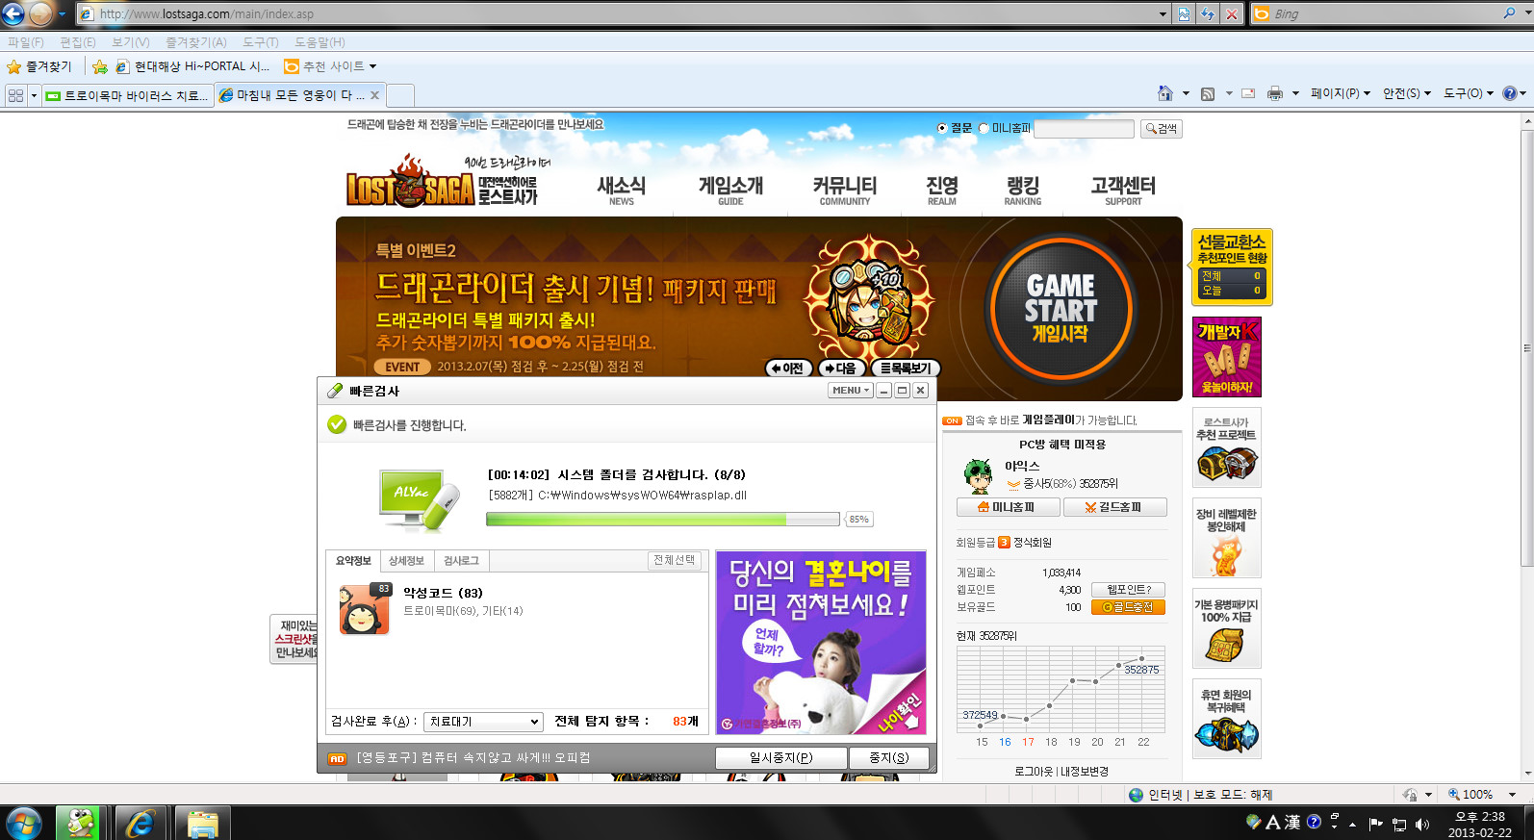Click the 결혼나이 ad banner thumbnail
1534x840 pixels.
point(820,643)
